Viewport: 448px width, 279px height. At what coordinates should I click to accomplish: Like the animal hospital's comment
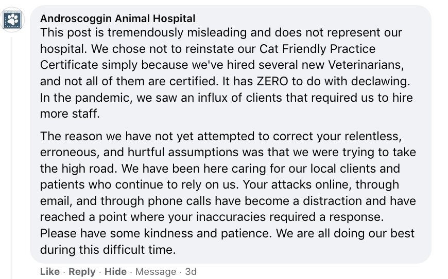pyautogui.click(x=50, y=272)
